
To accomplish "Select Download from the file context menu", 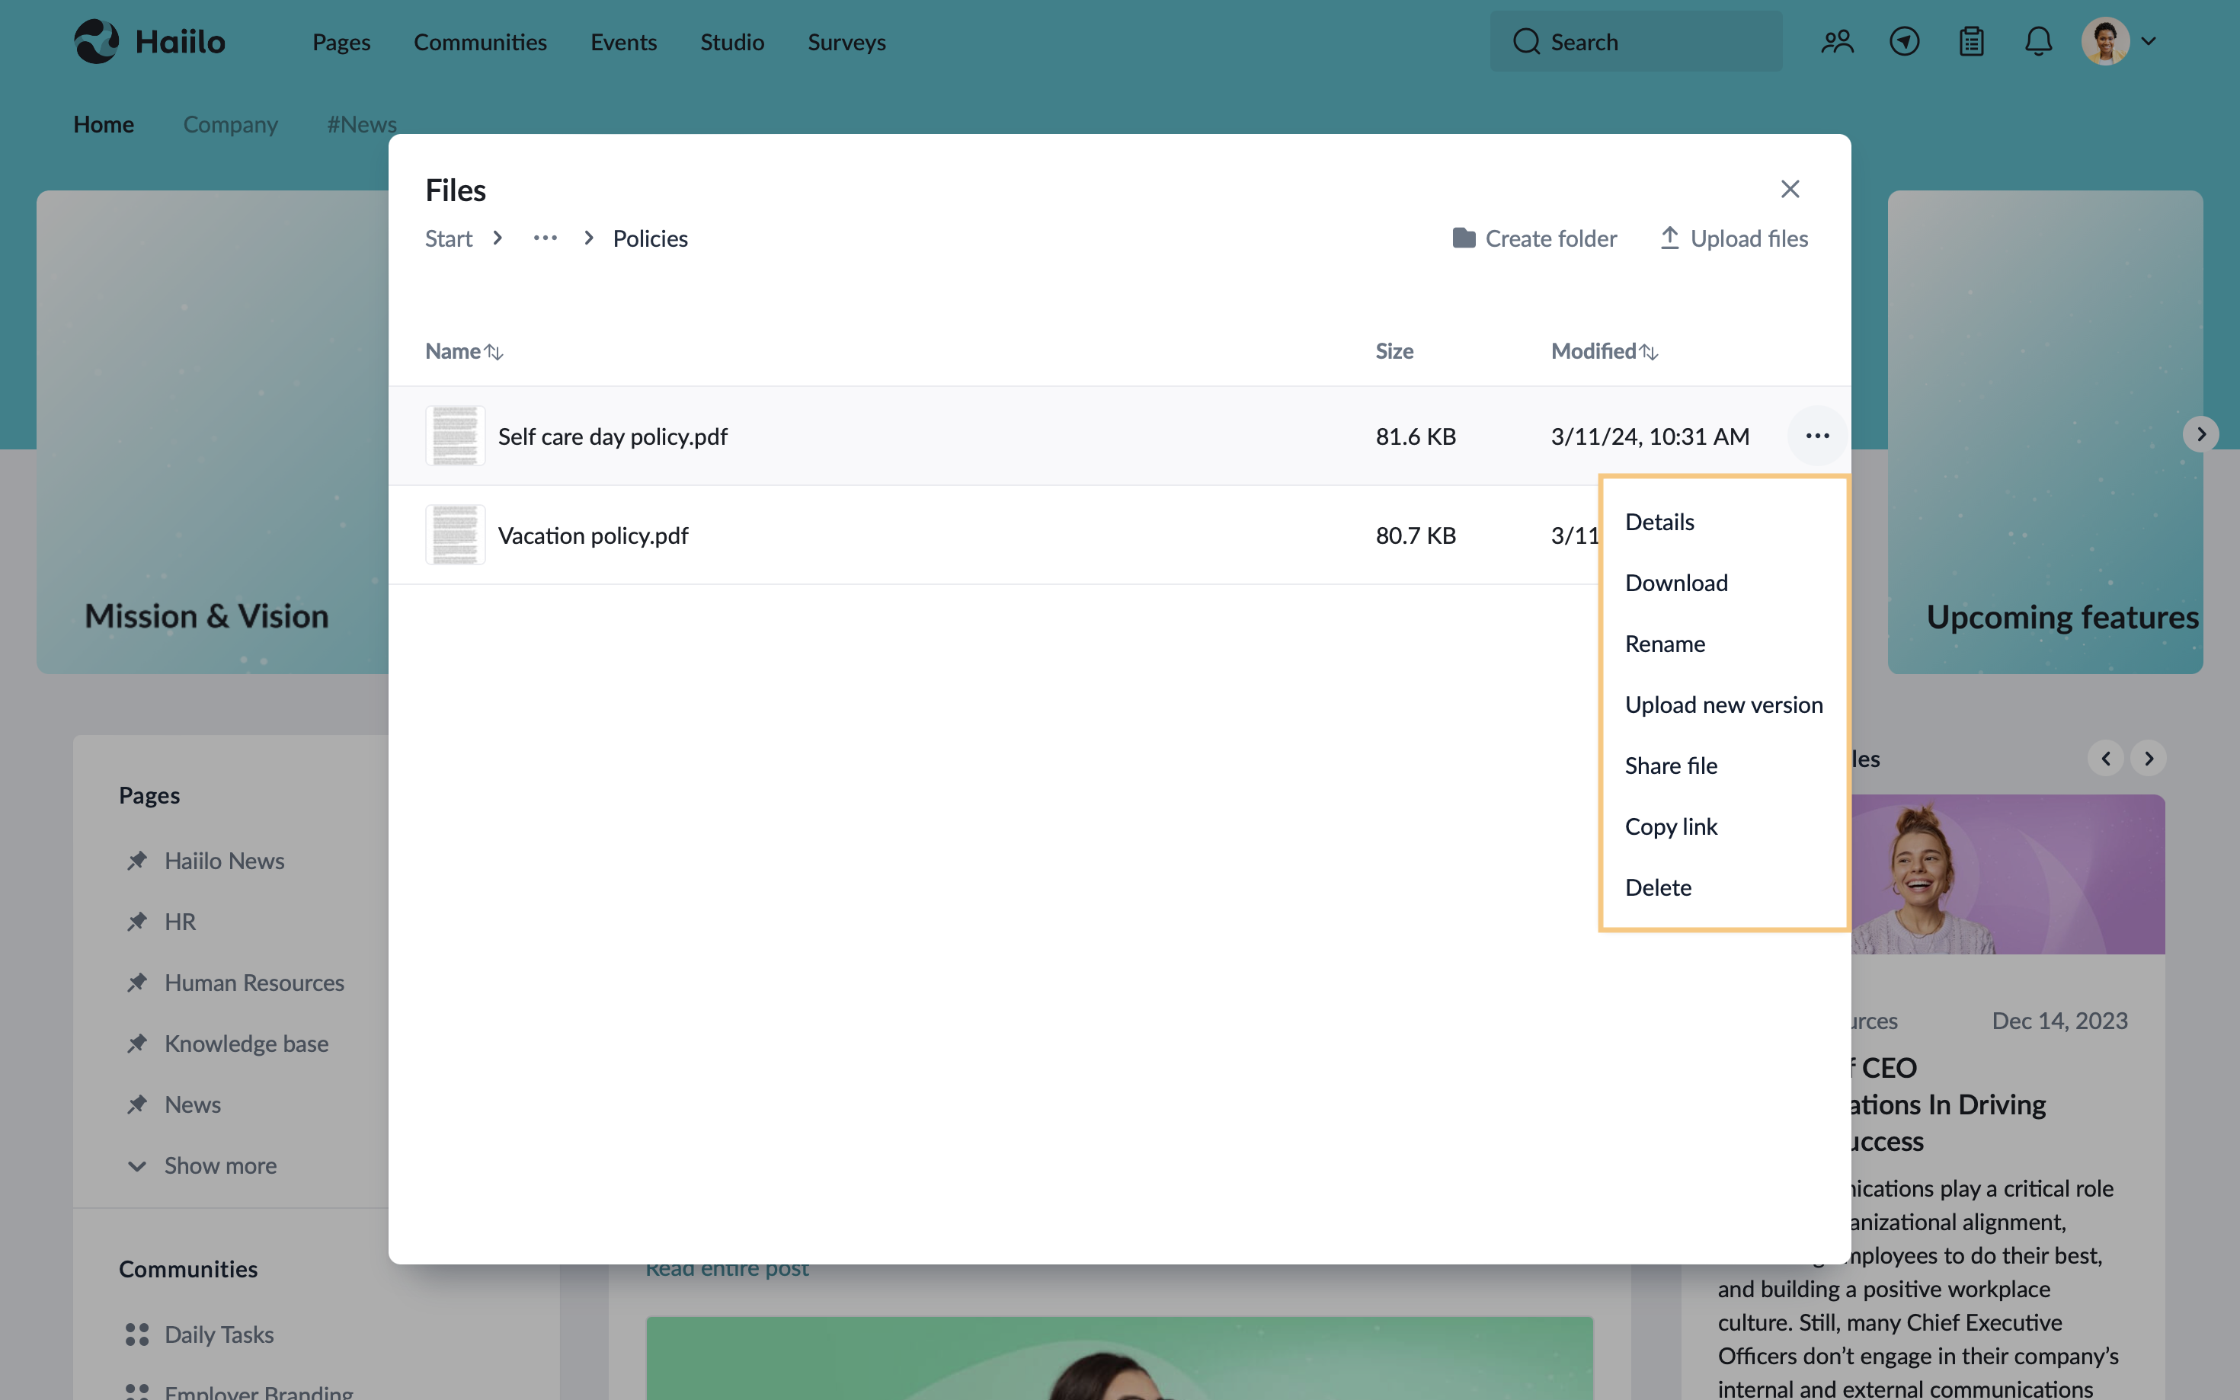I will point(1676,581).
